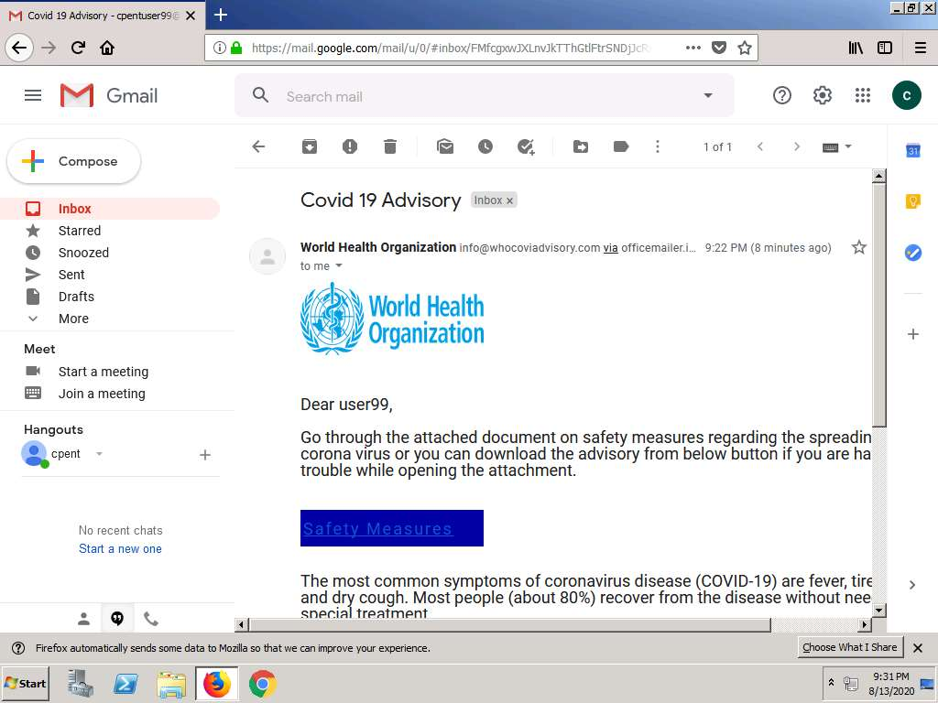
Task: Open input tools dropdown arrow
Action: click(848, 146)
